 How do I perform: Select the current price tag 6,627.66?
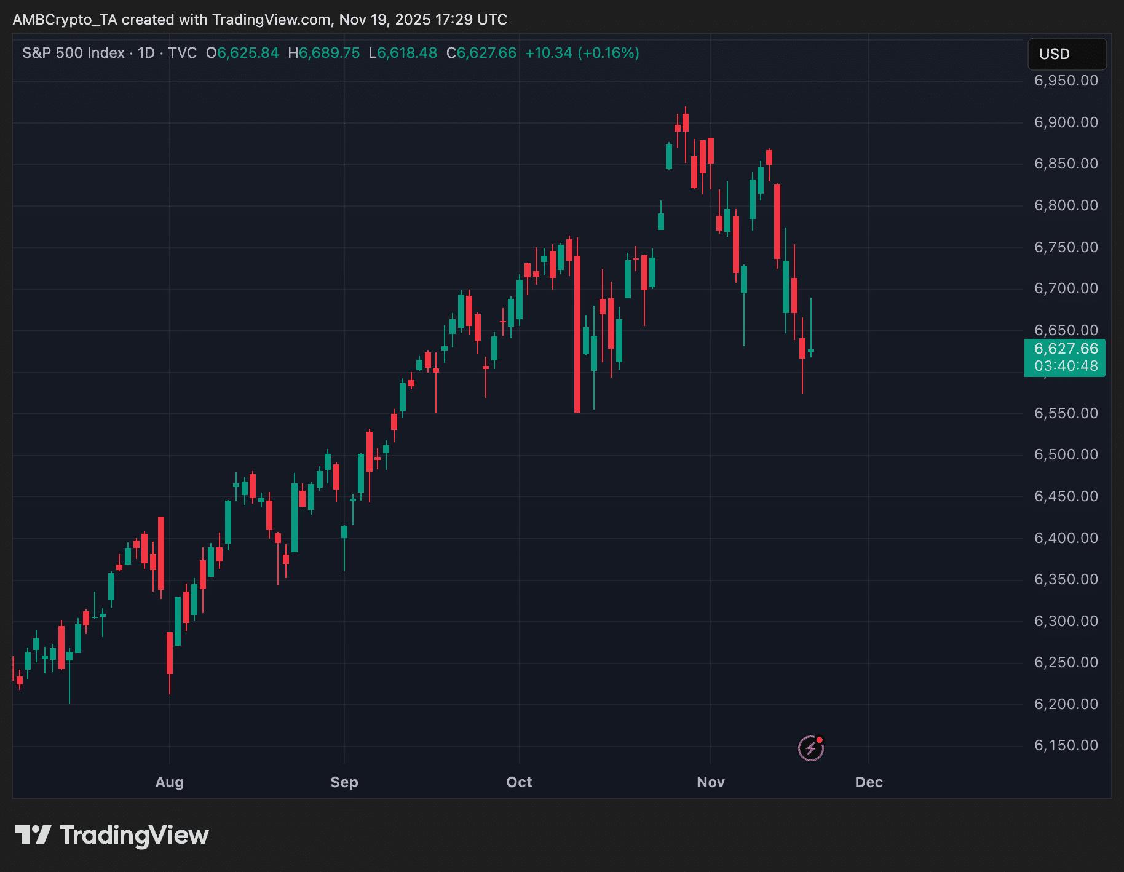(1066, 349)
